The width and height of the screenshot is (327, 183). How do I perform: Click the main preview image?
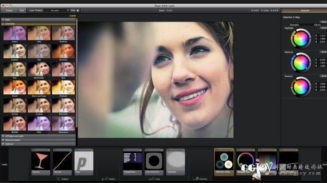(x=156, y=80)
